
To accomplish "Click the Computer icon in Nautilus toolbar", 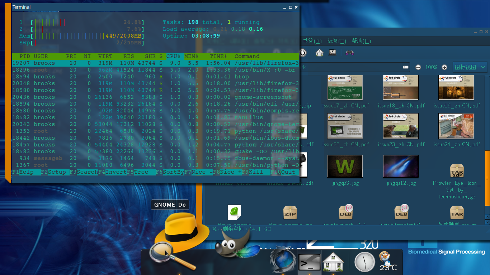I will (333, 53).
